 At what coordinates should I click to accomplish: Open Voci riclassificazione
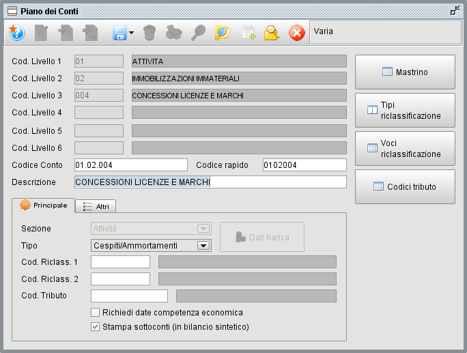pyautogui.click(x=405, y=149)
